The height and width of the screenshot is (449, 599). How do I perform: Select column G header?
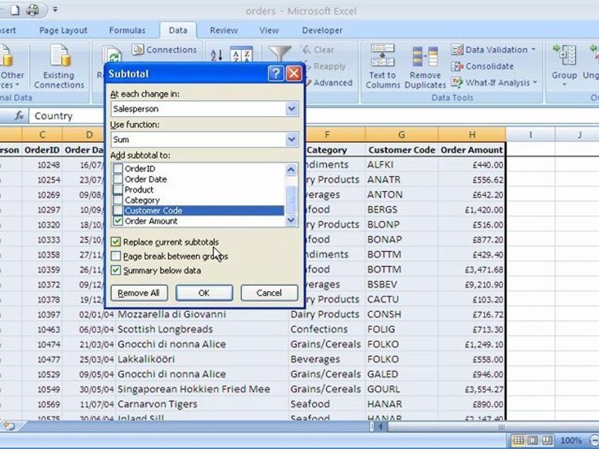[401, 135]
